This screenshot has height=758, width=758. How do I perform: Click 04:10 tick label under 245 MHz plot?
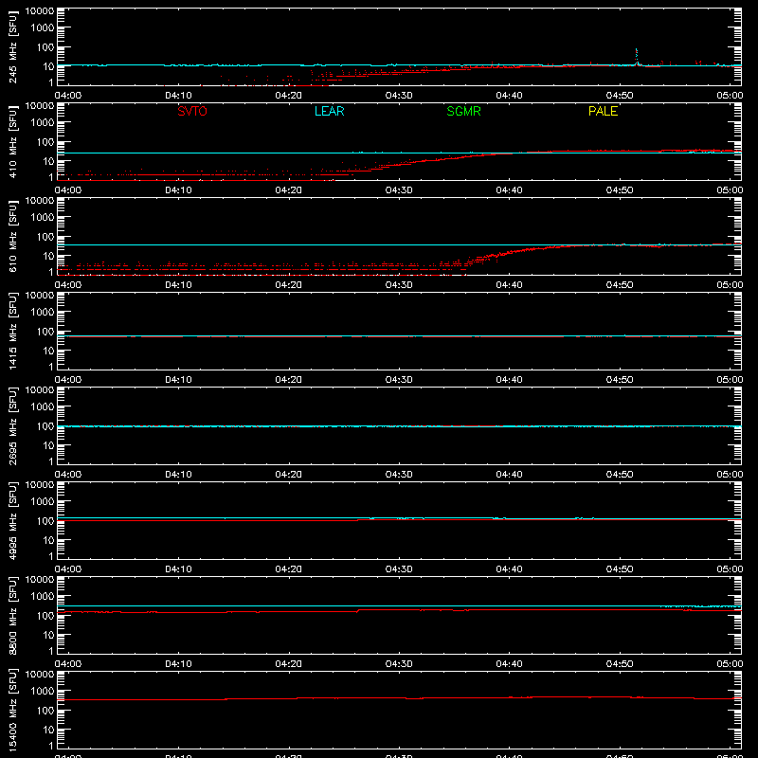[x=178, y=96]
